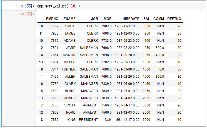Click the ENAME column header
The image size is (207, 128).
click(x=69, y=19)
